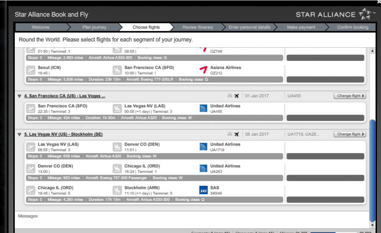Click departure icon for San Francisco CA (SFO) 22:35

tap(30, 109)
